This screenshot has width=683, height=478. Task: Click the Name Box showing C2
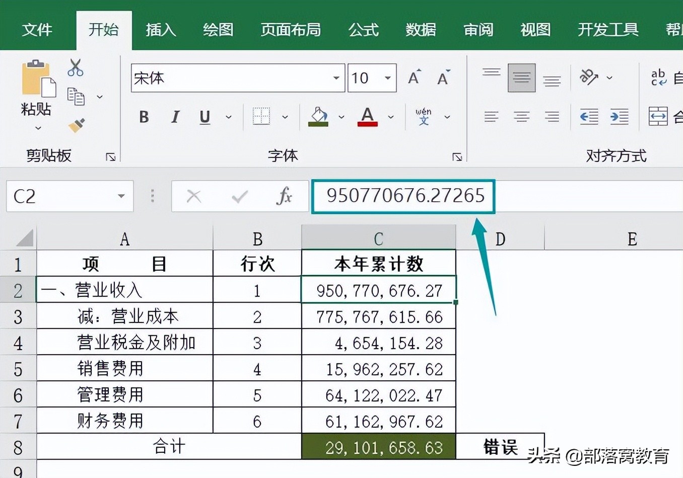(x=70, y=196)
